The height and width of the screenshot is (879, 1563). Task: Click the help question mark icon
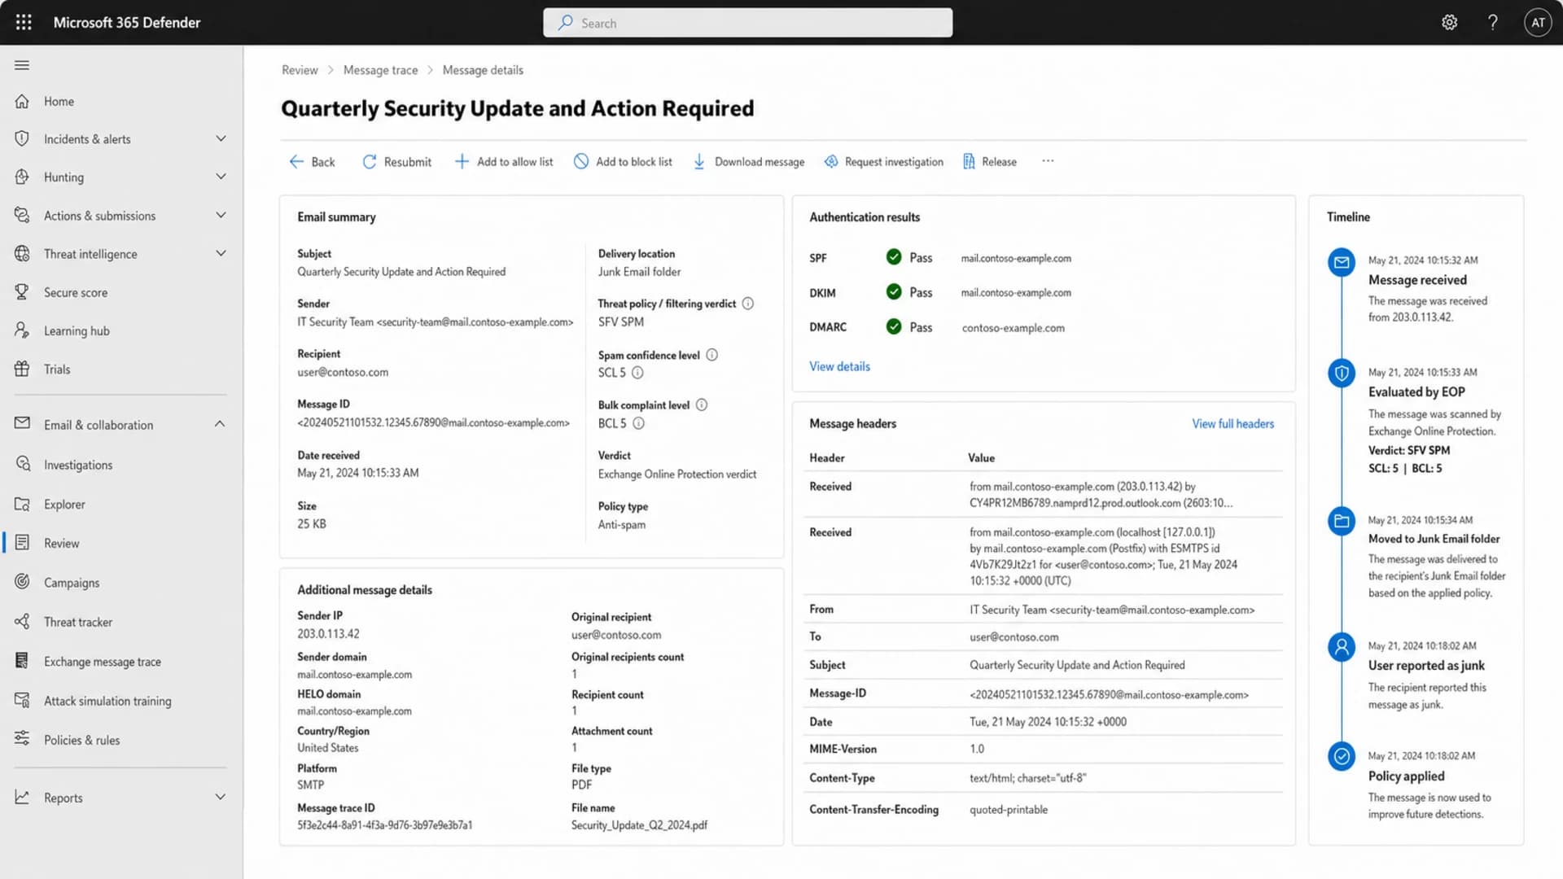pos(1492,22)
